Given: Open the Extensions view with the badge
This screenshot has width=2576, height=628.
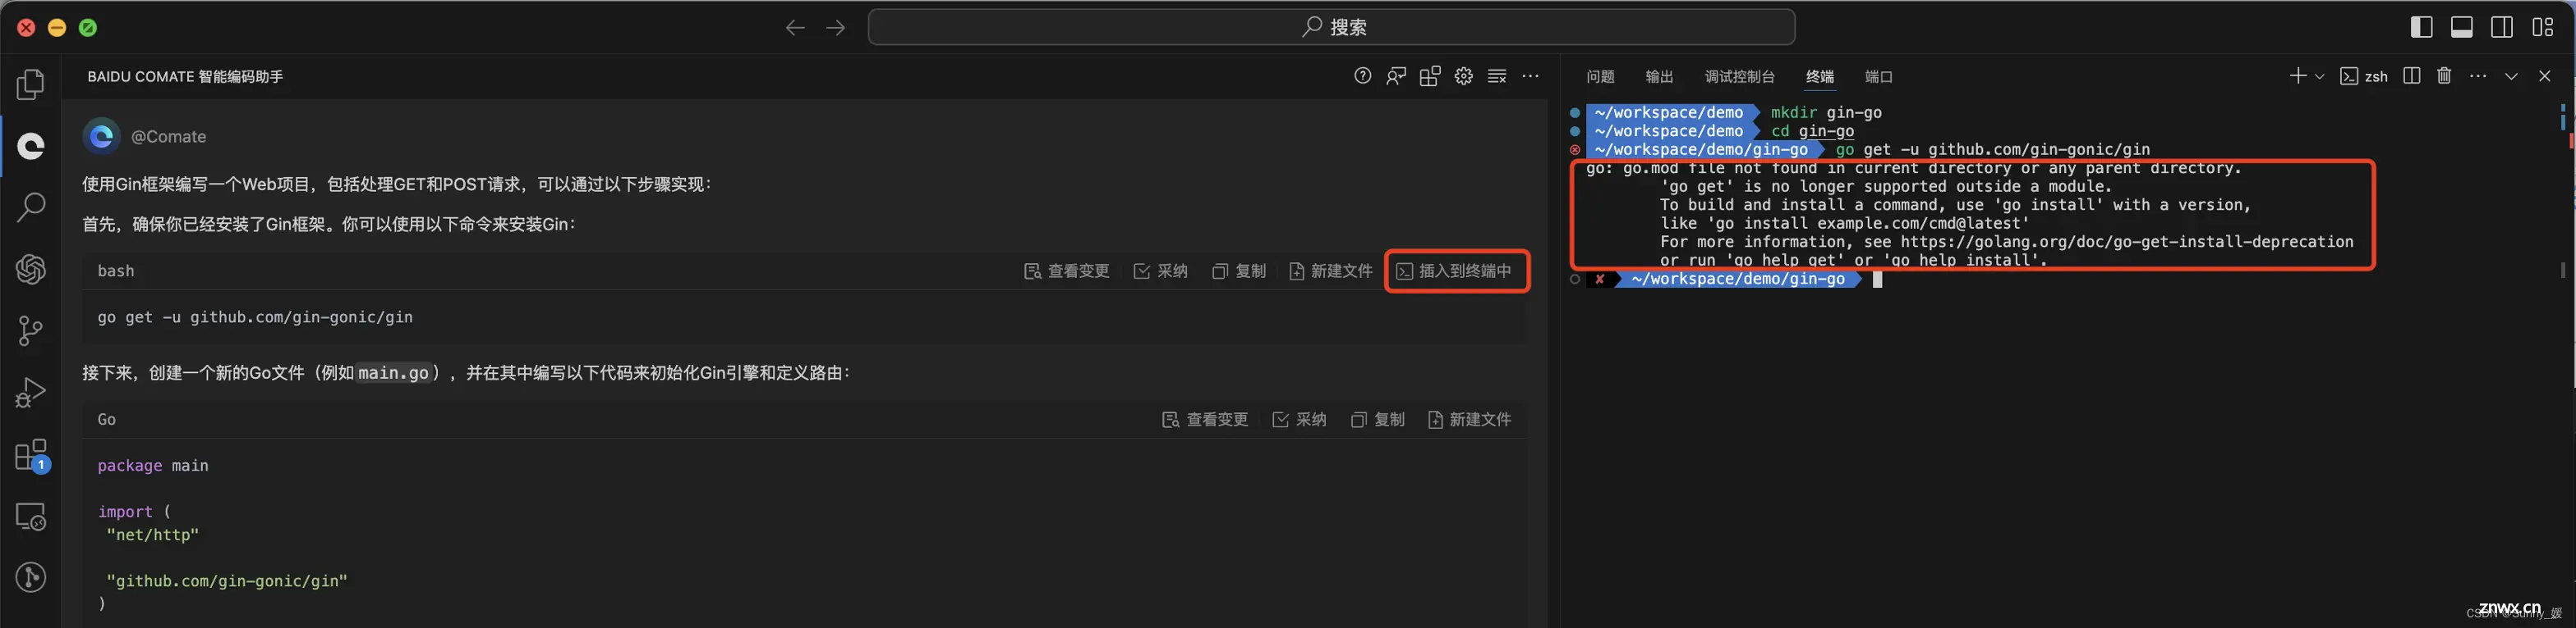Looking at the screenshot, I should [31, 455].
